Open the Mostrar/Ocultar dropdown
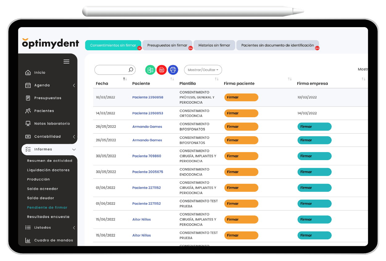The width and height of the screenshot is (386, 261). (x=203, y=70)
